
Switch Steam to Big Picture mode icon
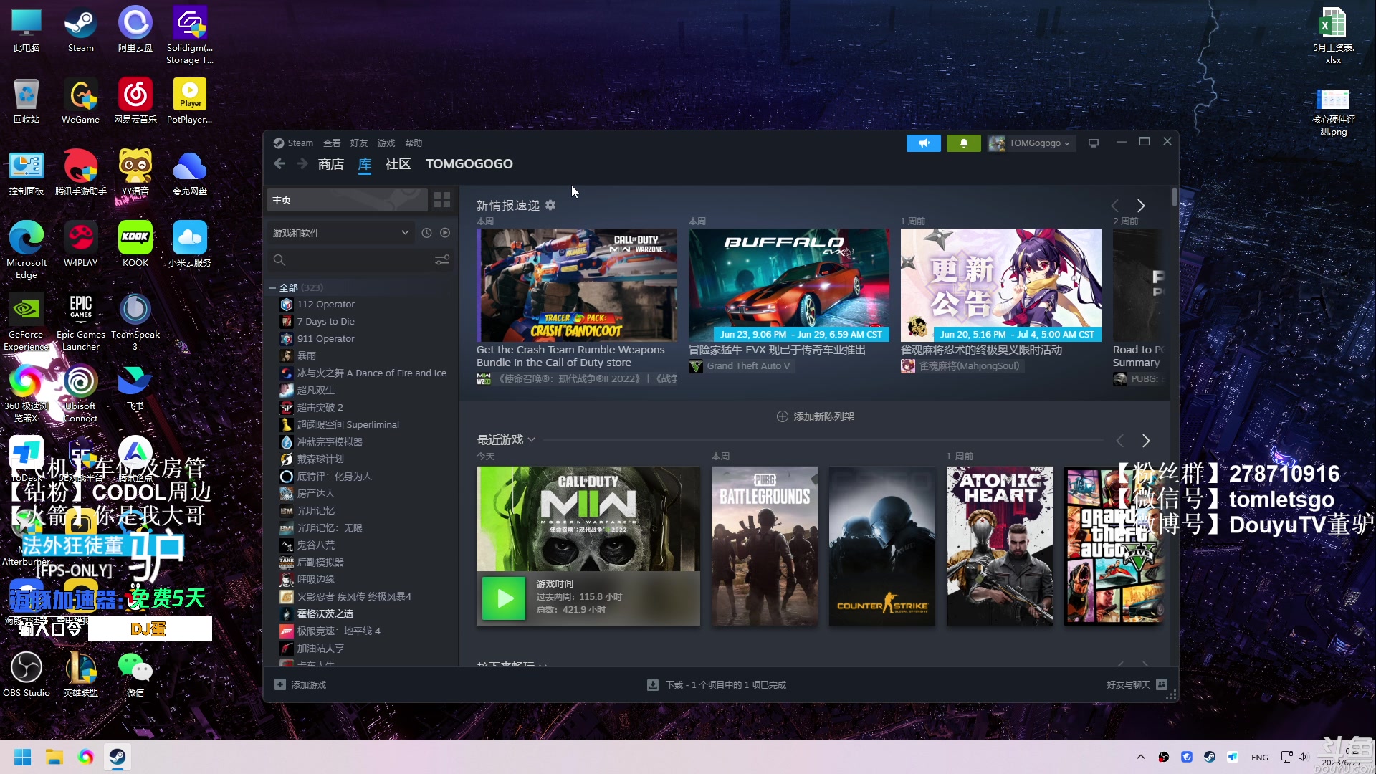coord(1094,143)
